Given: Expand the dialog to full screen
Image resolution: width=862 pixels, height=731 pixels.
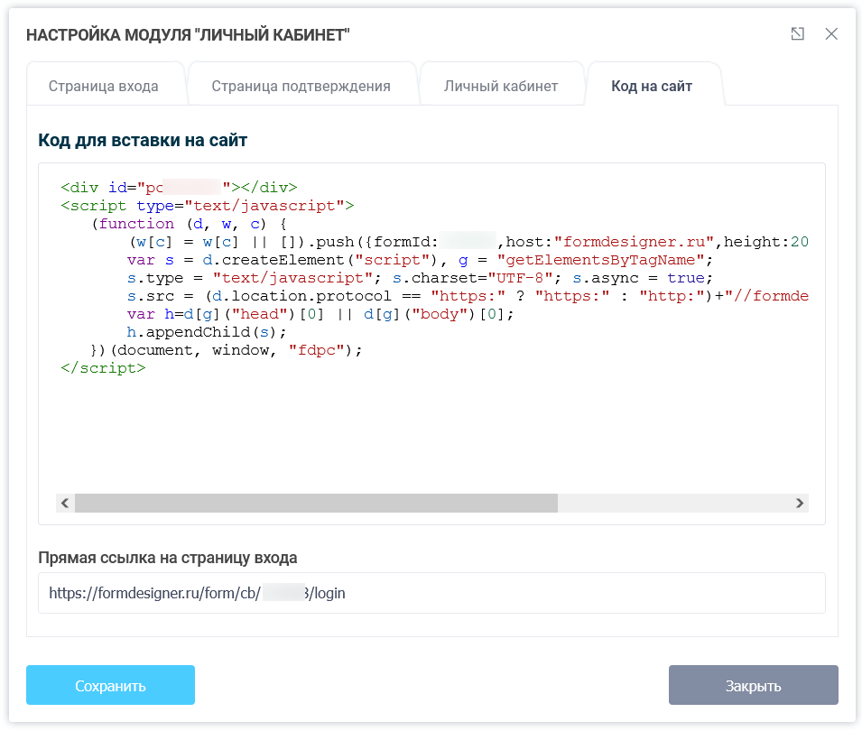Looking at the screenshot, I should point(797,34).
